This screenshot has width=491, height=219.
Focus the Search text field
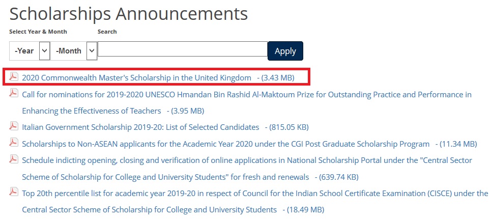click(x=182, y=49)
